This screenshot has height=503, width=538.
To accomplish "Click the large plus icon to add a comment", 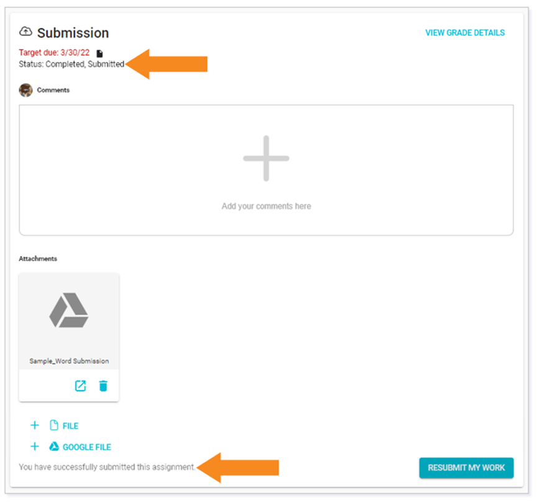I will pos(266,158).
